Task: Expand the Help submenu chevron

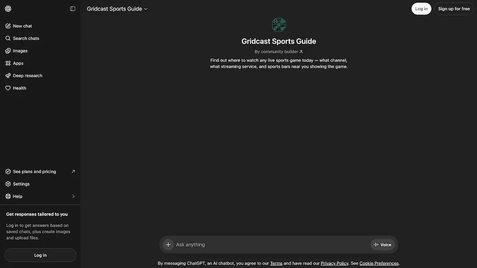Action: coord(73,197)
